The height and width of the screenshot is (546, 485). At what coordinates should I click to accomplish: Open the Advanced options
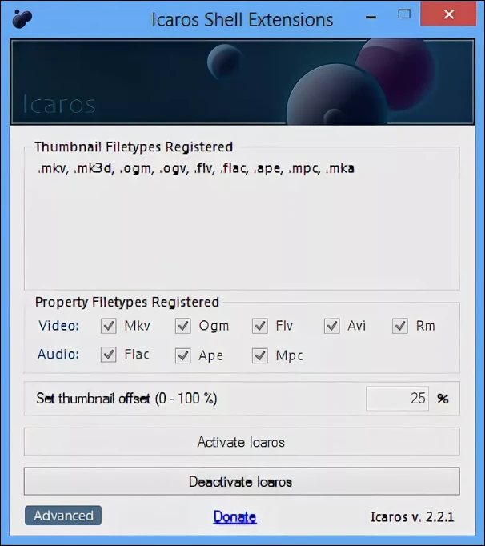(x=63, y=516)
